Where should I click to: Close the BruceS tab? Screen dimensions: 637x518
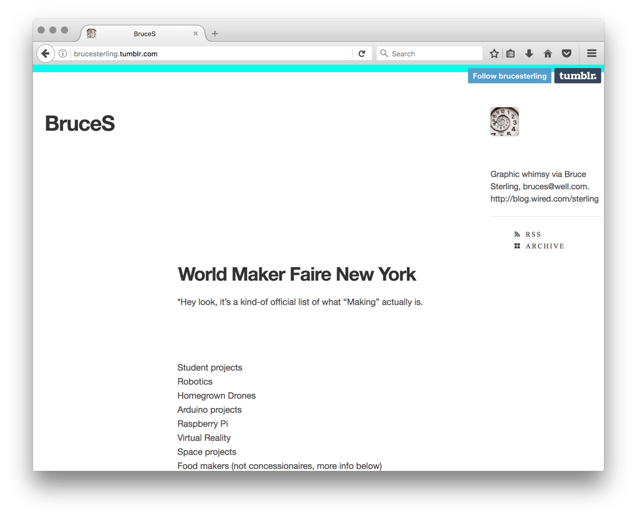196,33
